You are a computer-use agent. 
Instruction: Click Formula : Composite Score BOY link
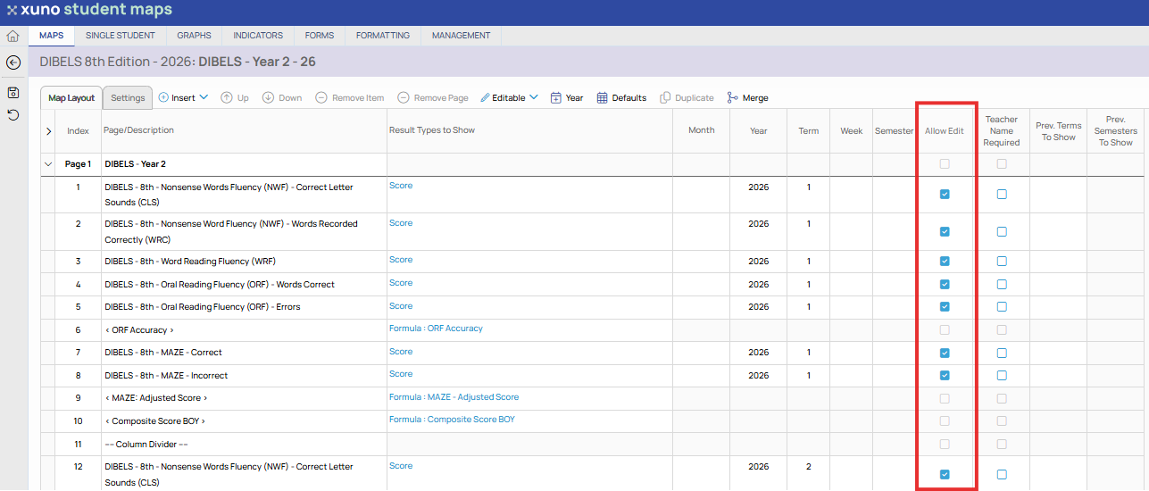click(x=452, y=420)
